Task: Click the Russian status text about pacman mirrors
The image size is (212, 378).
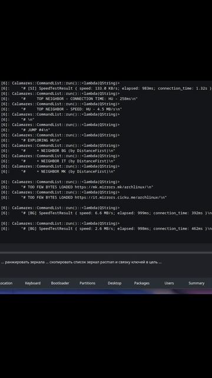Action: (81, 262)
